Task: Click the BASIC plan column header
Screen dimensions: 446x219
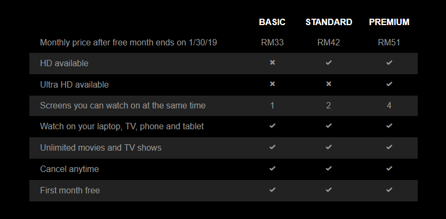Action: (272, 22)
